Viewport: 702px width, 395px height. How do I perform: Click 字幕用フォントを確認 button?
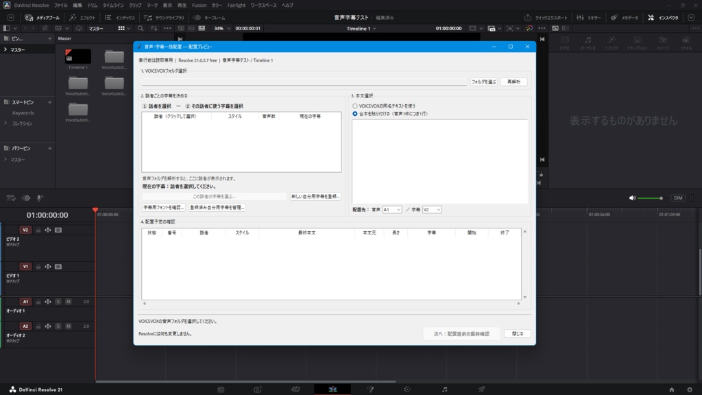[x=163, y=208]
